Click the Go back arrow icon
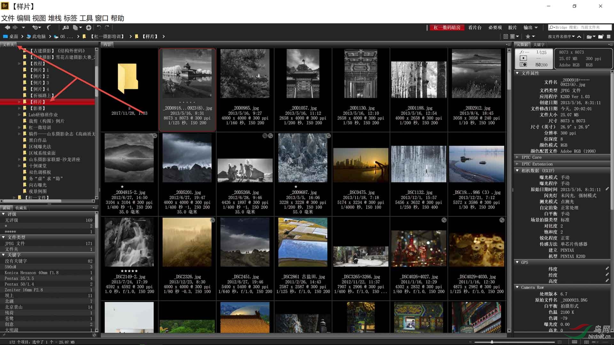The height and width of the screenshot is (345, 614). (x=7, y=27)
